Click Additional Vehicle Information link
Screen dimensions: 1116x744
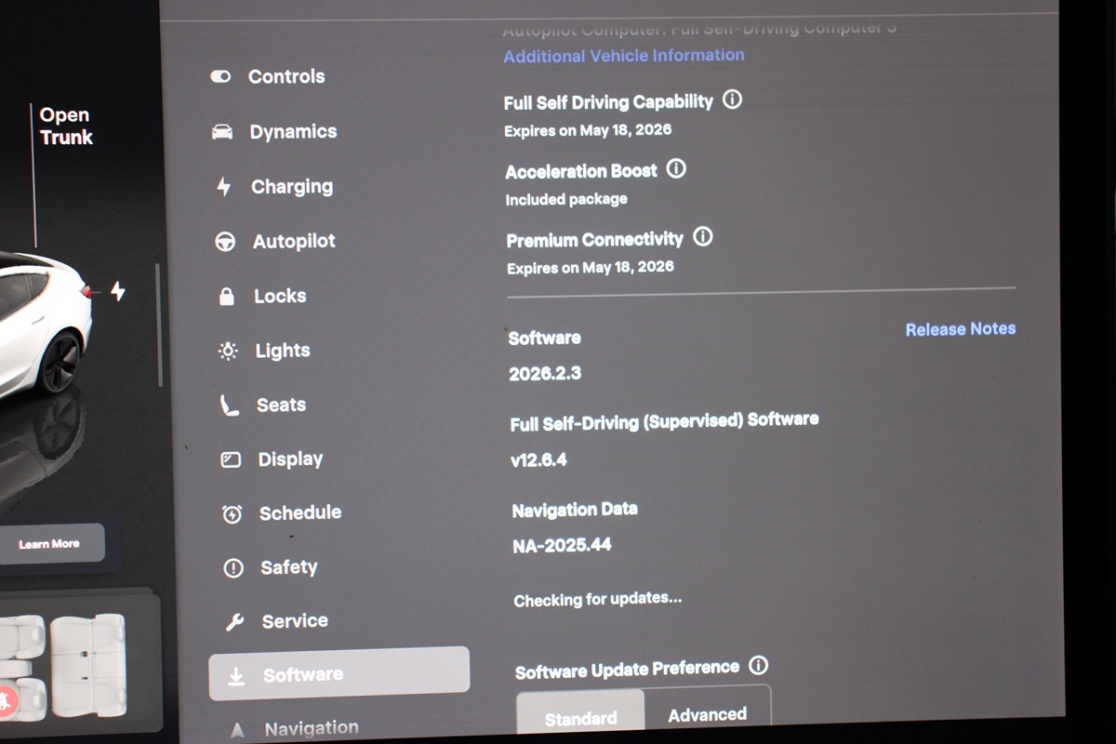point(623,56)
